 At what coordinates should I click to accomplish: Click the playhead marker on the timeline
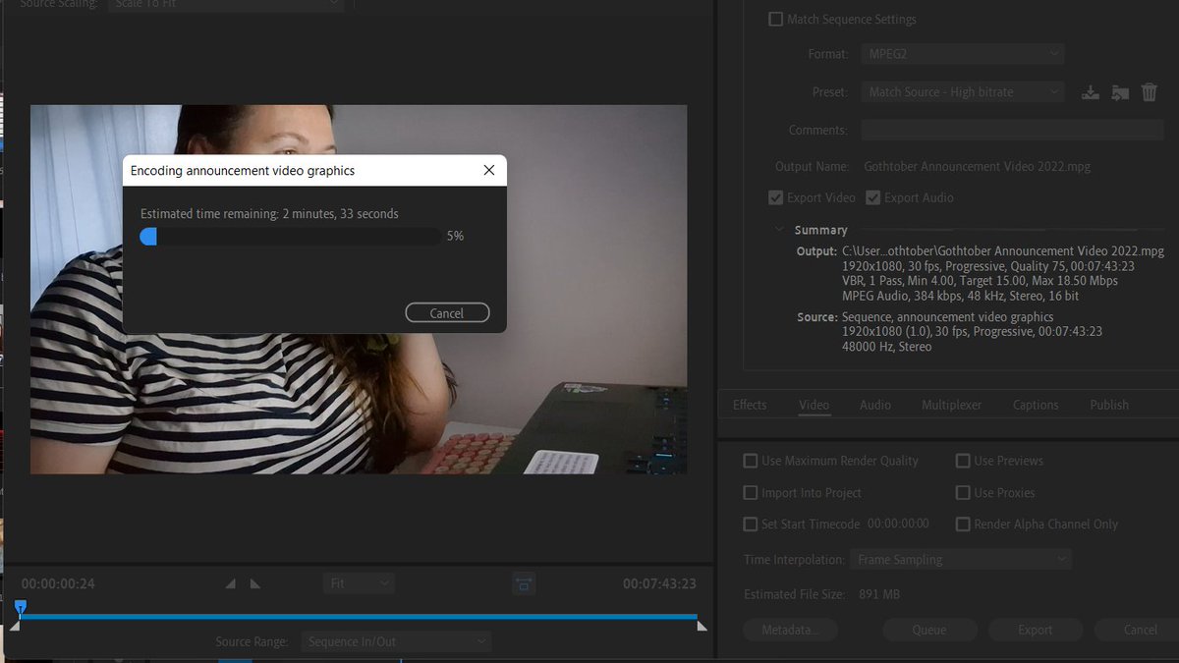point(20,608)
